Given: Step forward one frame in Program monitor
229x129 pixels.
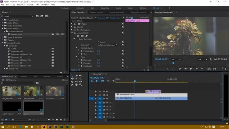Looking at the screenshot, I should [x=196, y=69].
